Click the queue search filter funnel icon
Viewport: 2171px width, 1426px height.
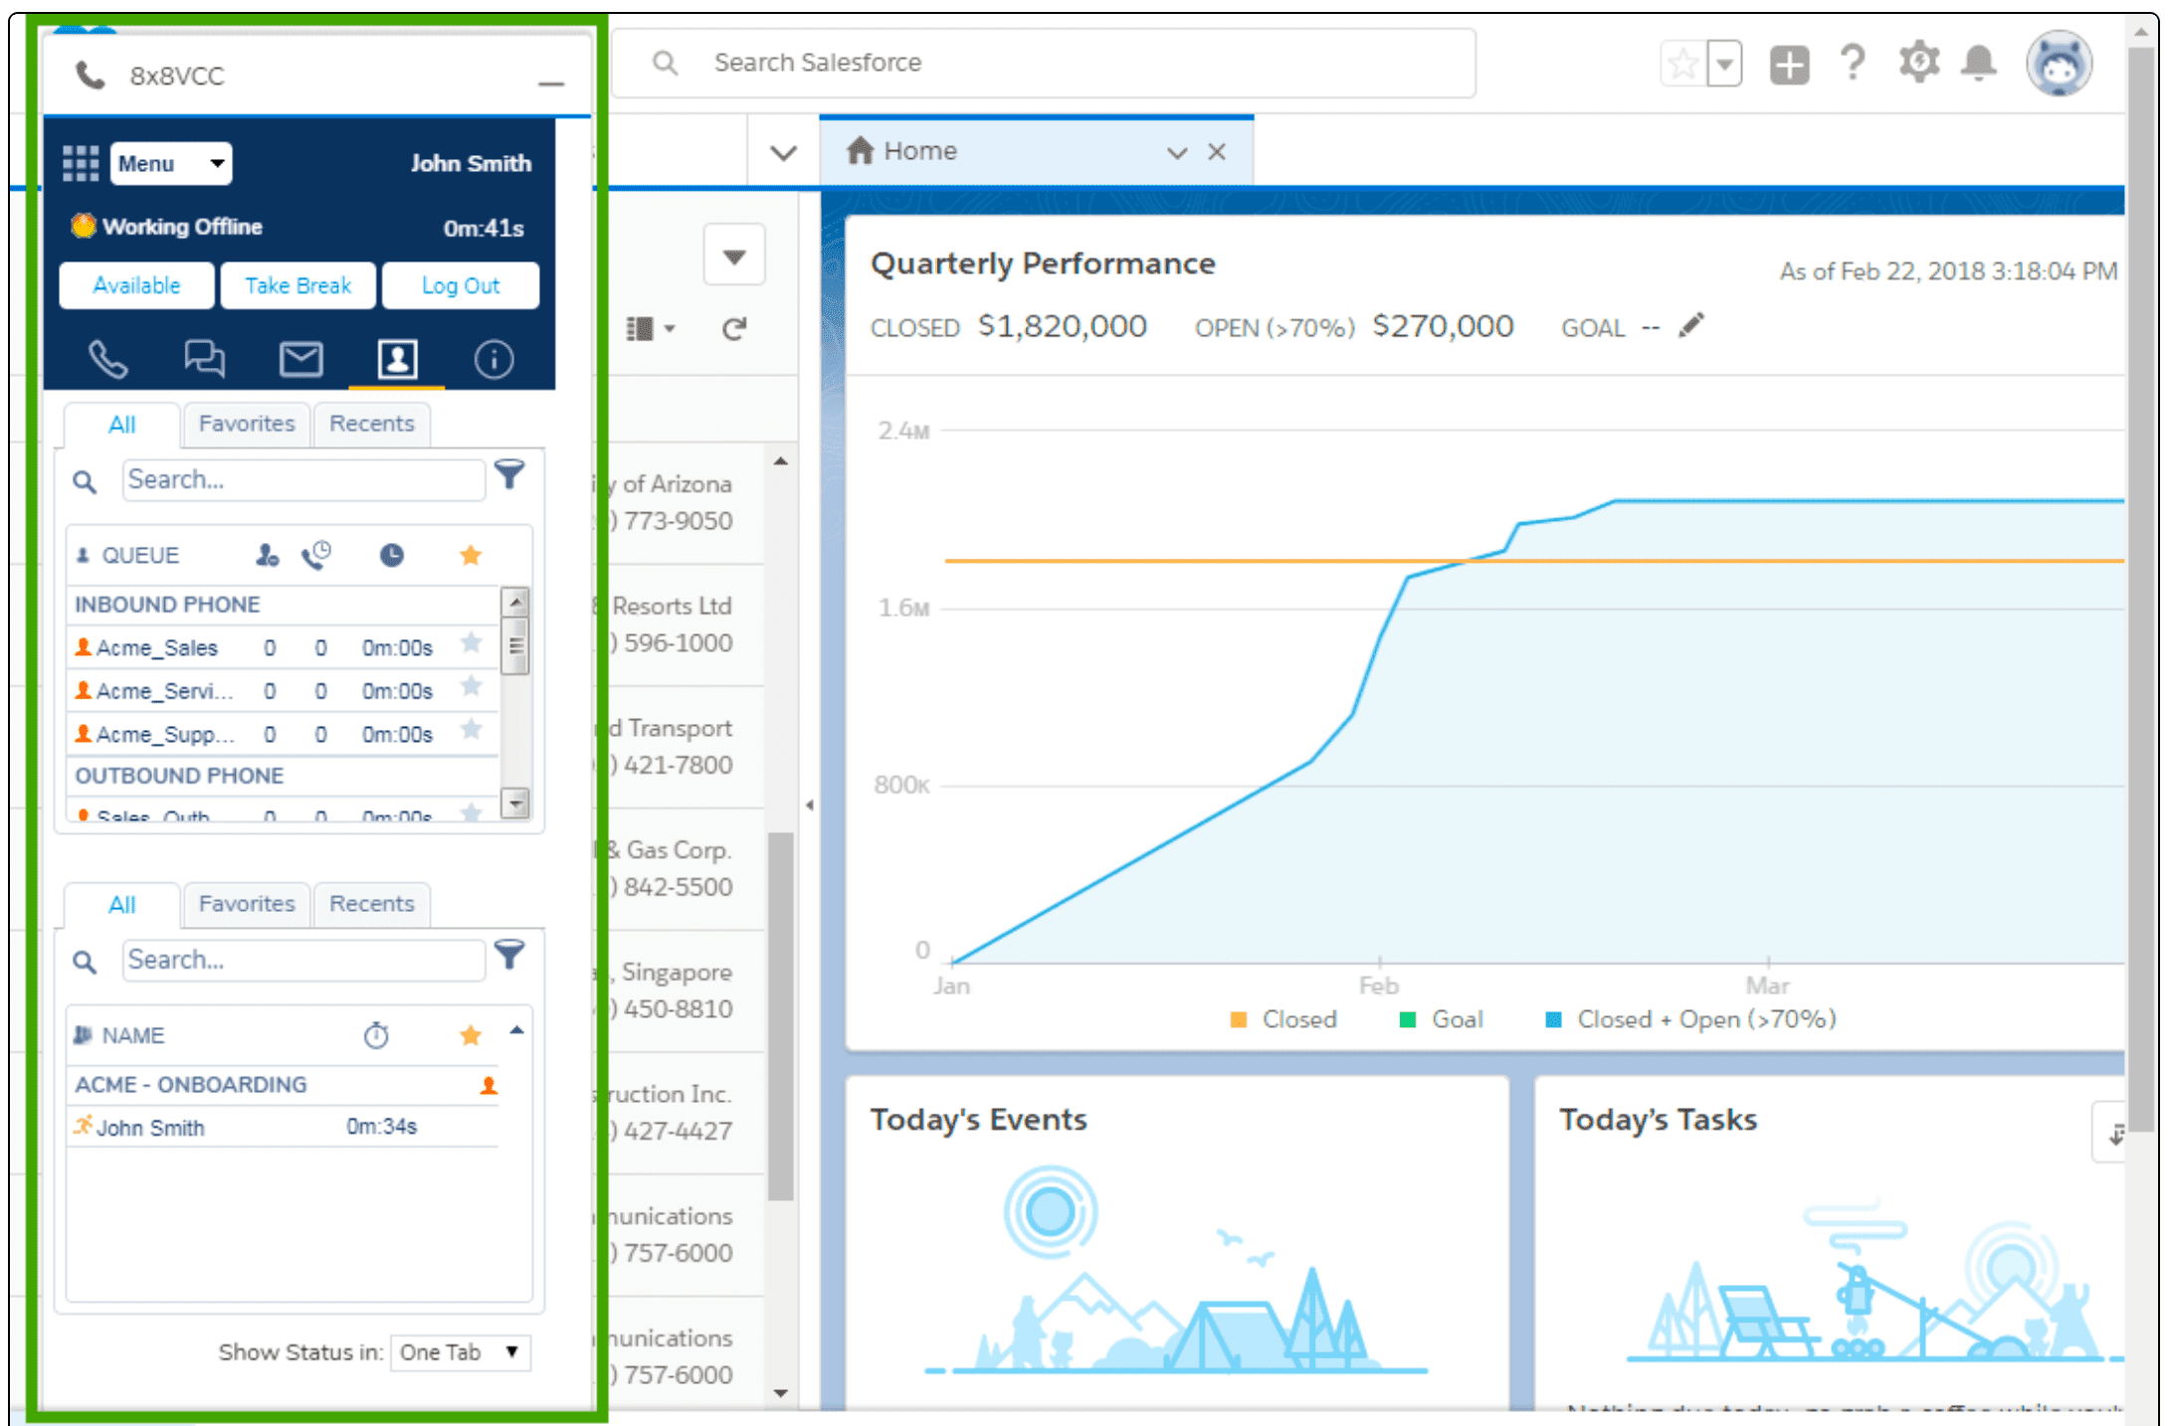click(x=509, y=475)
